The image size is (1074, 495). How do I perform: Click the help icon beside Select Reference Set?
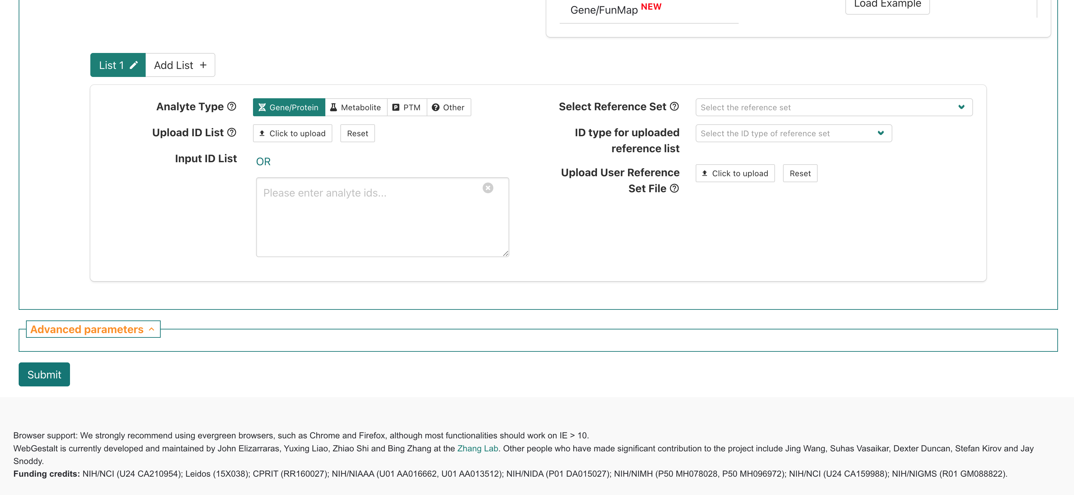(x=674, y=106)
